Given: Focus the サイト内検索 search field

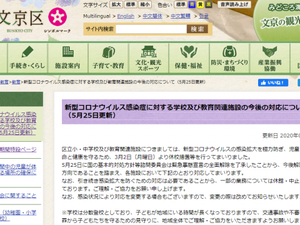Looking at the screenshot, I should (151, 29).
